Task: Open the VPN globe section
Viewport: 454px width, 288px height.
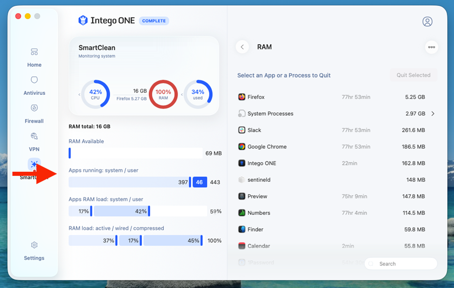Action: pyautogui.click(x=34, y=142)
